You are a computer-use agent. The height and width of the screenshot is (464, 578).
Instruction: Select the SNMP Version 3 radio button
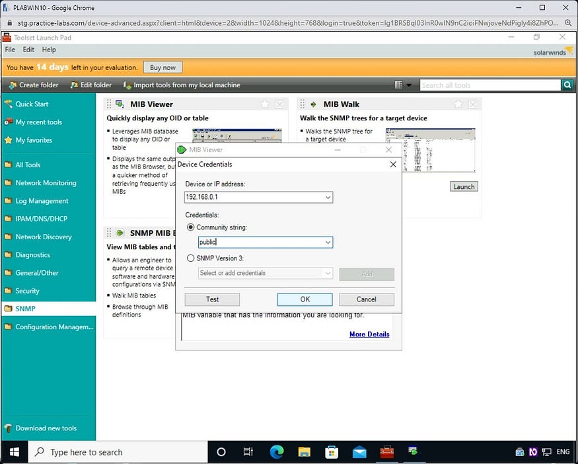click(x=191, y=258)
